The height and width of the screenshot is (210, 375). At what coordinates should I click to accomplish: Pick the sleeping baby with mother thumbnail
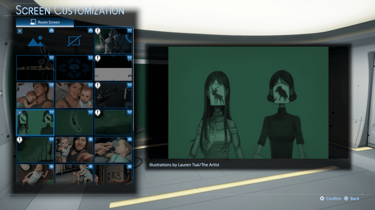35,95
